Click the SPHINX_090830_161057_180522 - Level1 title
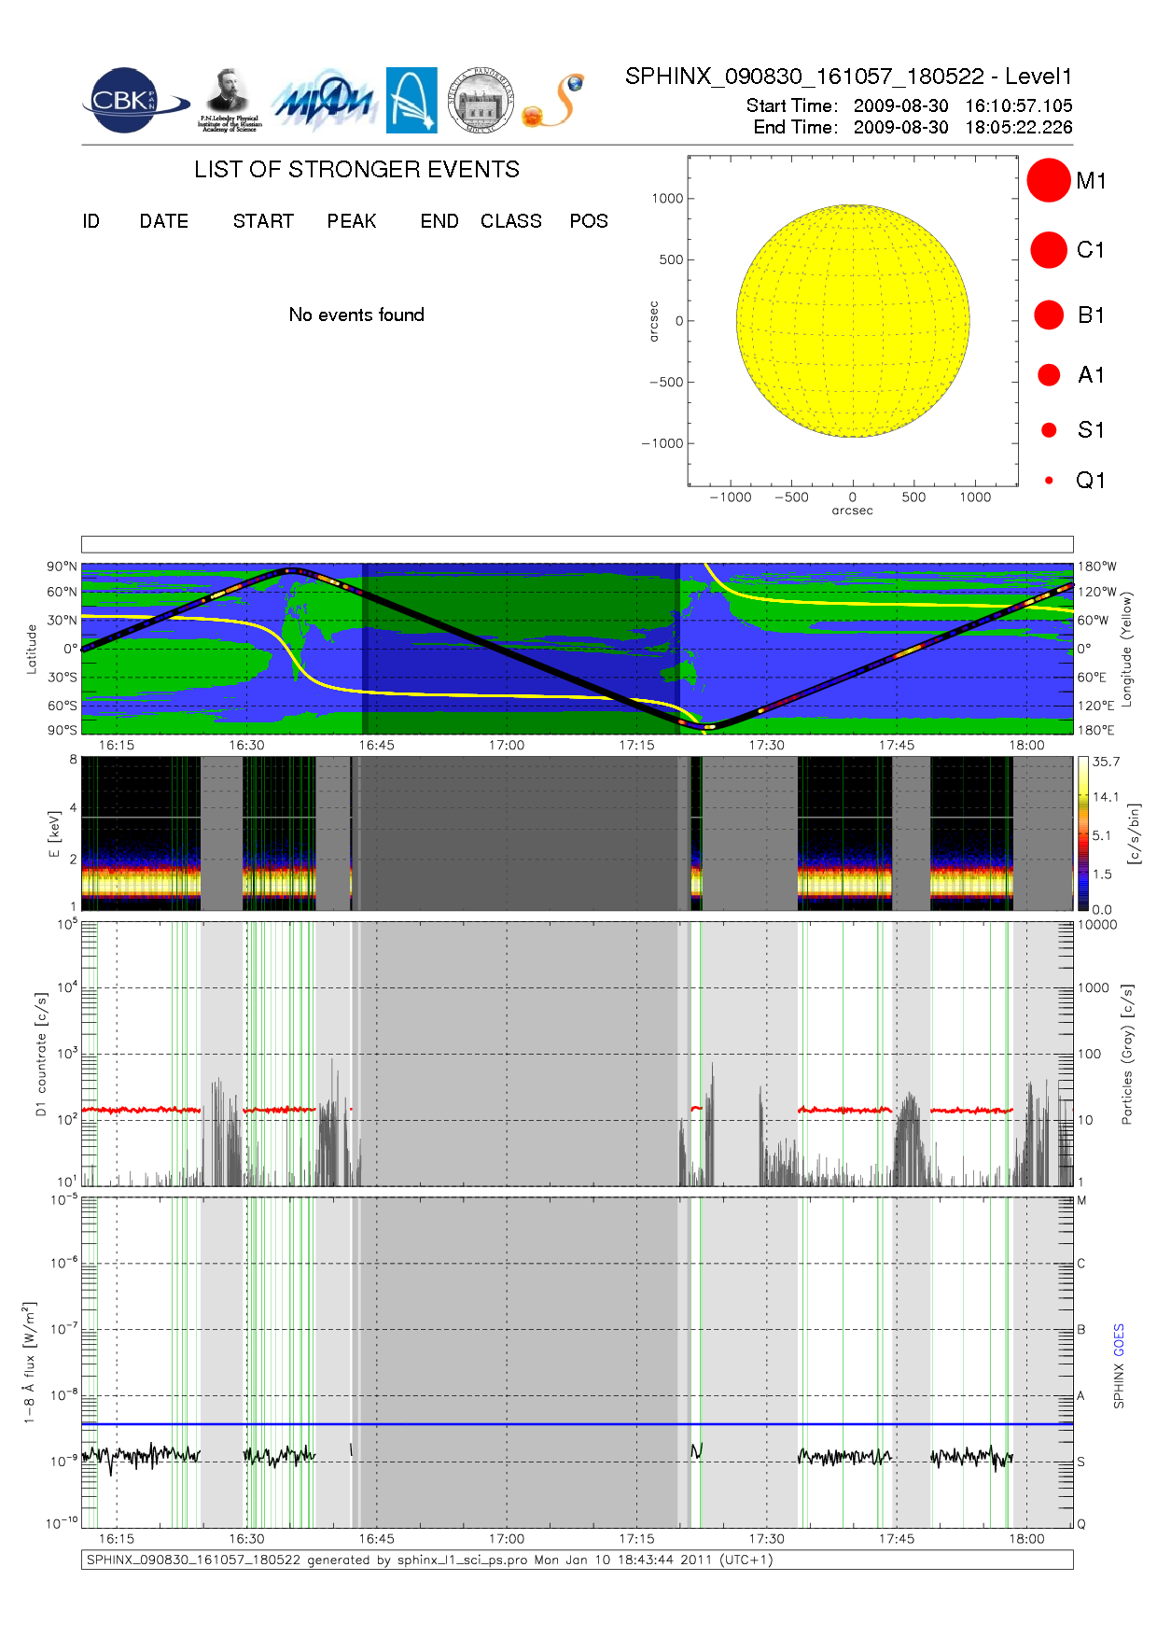This screenshot has height=1637, width=1157. (848, 77)
